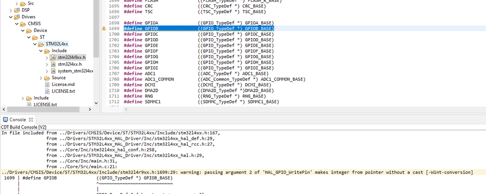Collapse the CMSIS folder node
486x194 pixels.
(17, 24)
